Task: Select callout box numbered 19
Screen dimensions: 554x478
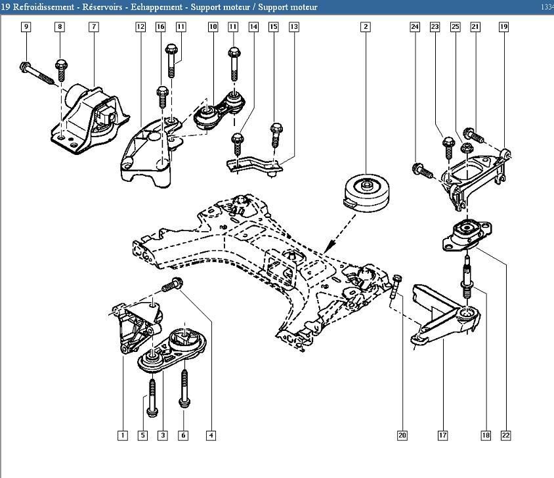Action: (504, 27)
